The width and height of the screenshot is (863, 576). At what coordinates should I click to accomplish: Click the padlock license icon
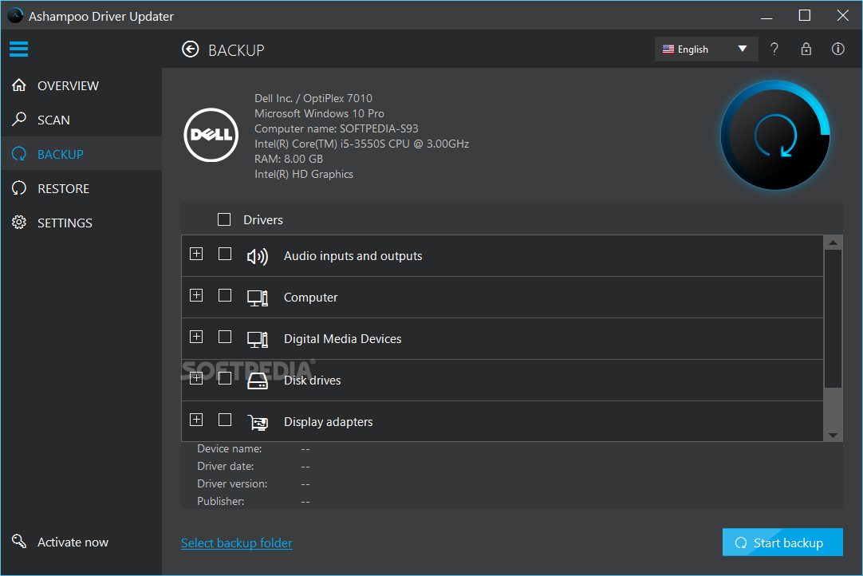tap(806, 49)
